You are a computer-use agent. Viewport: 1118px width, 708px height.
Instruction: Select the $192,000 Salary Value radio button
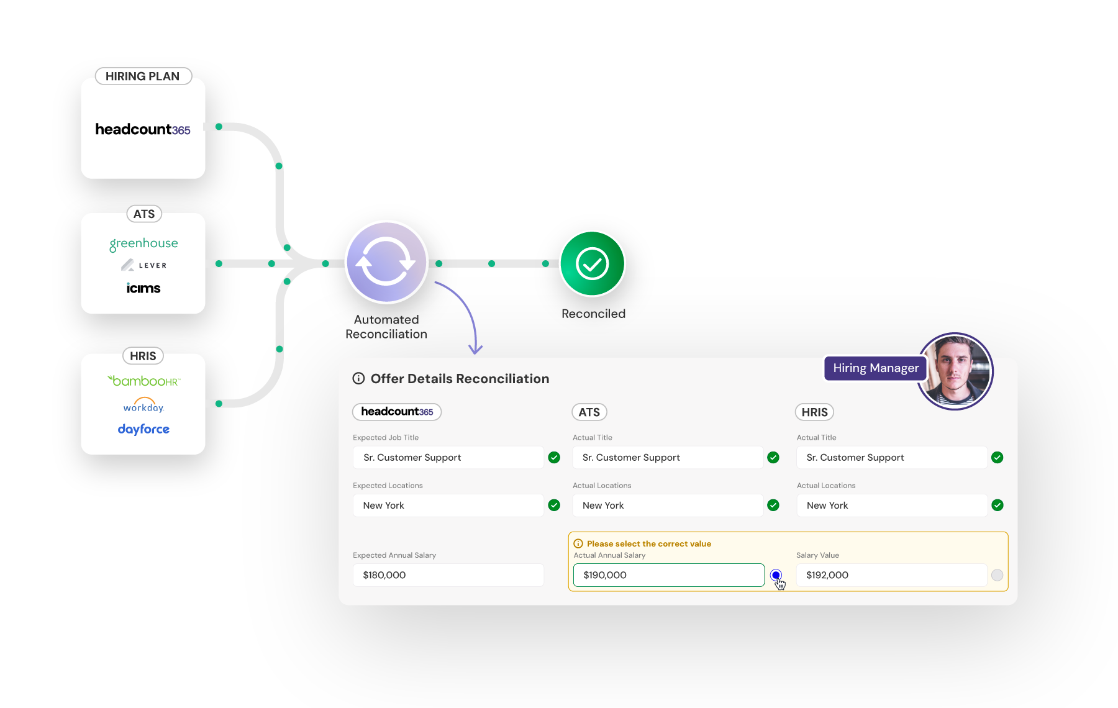(x=998, y=575)
